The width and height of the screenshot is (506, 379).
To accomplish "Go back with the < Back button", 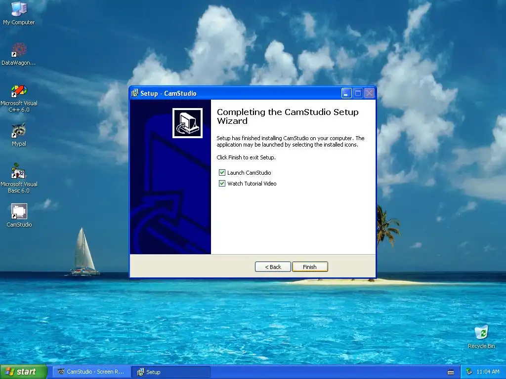I will [x=273, y=267].
